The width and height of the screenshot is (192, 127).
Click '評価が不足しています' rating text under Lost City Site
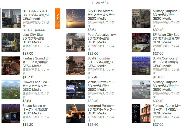click(36, 48)
